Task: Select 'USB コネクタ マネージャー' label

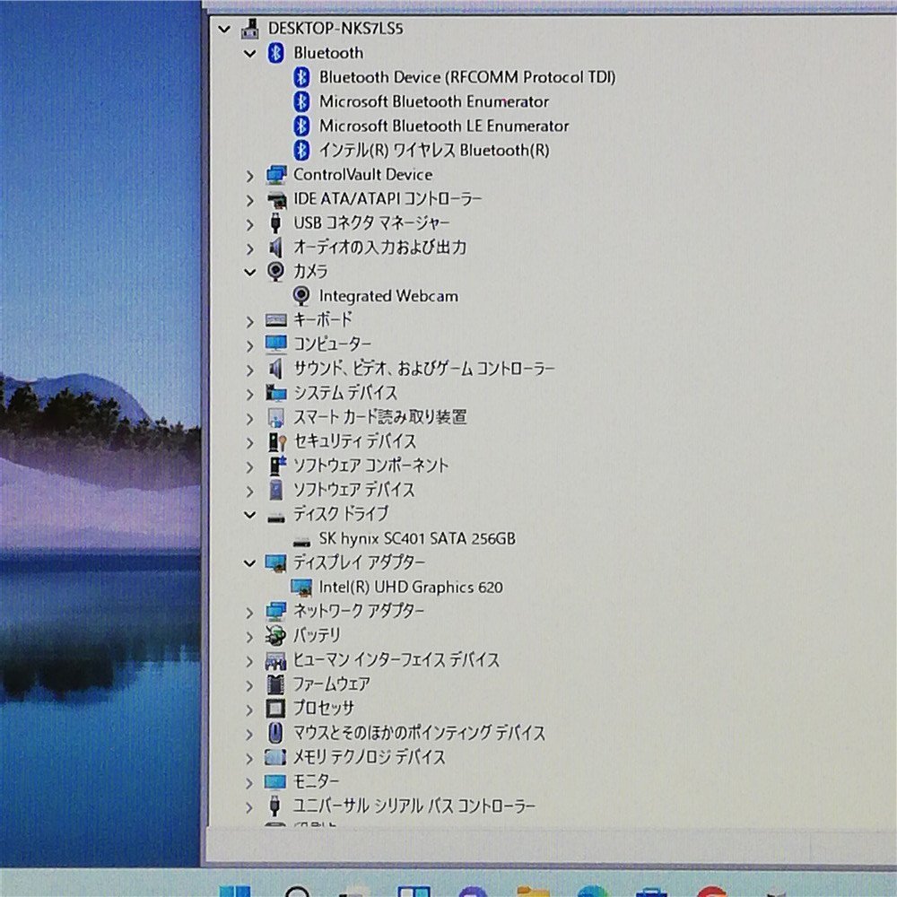Action: (x=371, y=222)
